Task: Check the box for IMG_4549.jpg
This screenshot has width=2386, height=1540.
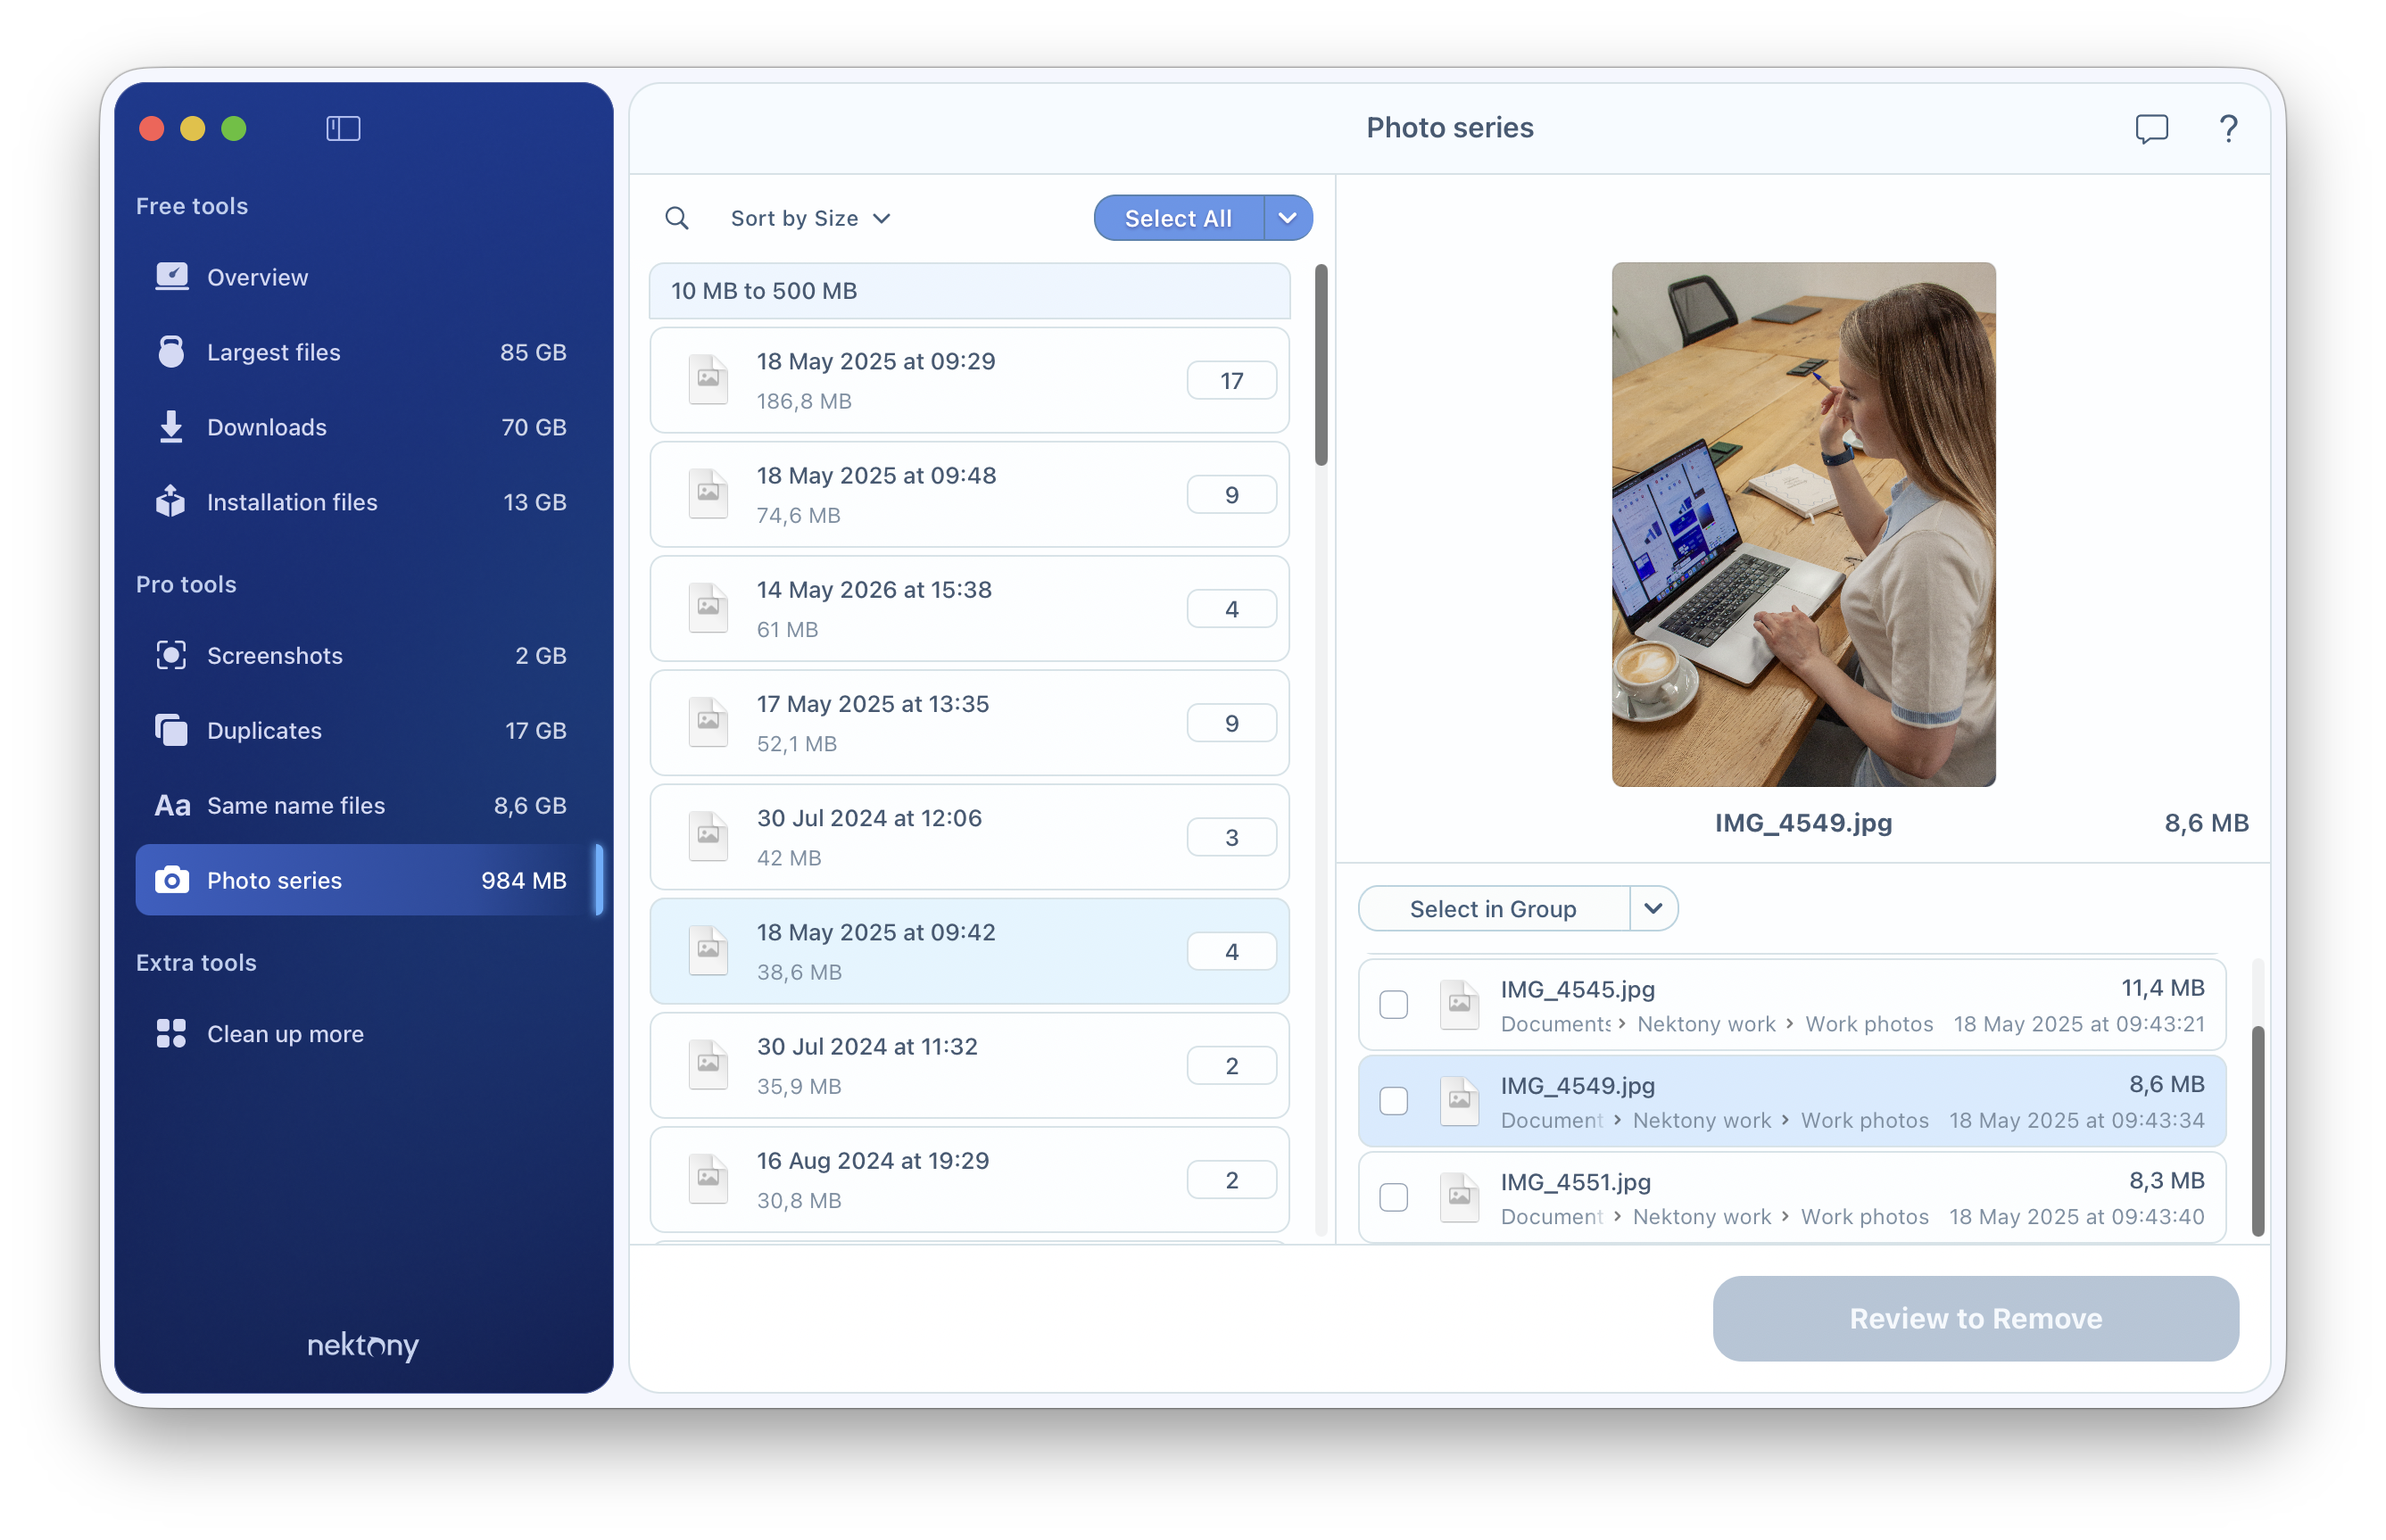Action: 1393,1101
